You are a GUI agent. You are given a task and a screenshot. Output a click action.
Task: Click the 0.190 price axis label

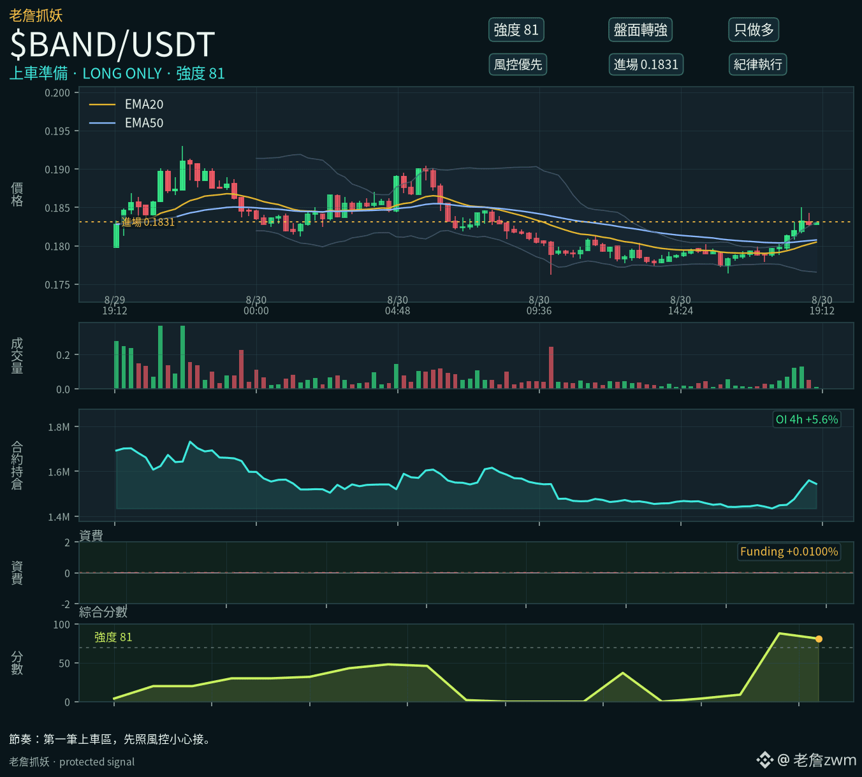pos(57,170)
